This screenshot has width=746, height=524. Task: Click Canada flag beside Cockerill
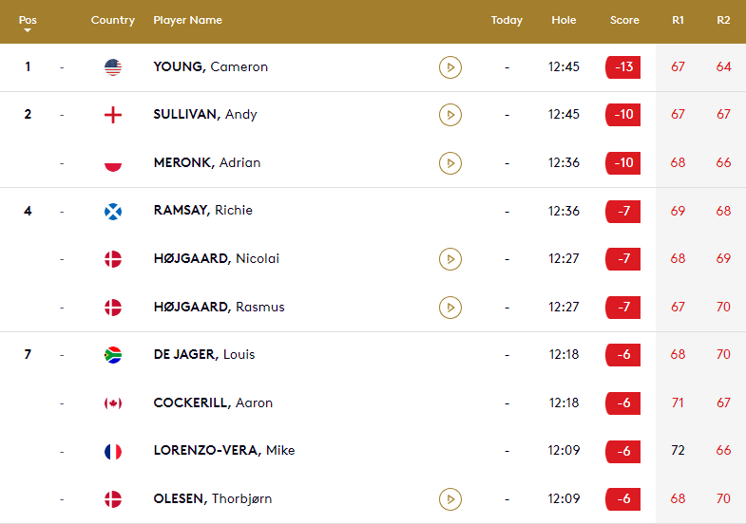pos(113,403)
